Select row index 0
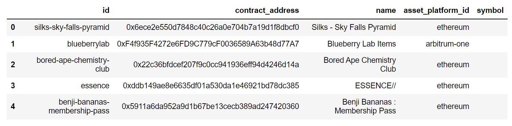The height and width of the screenshot is (126, 512). point(13,27)
